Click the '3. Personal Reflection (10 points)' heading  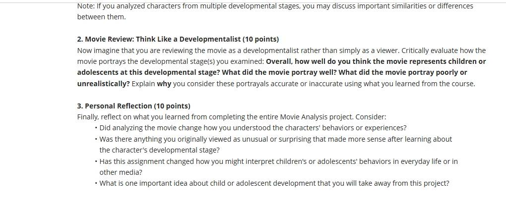[133, 106]
